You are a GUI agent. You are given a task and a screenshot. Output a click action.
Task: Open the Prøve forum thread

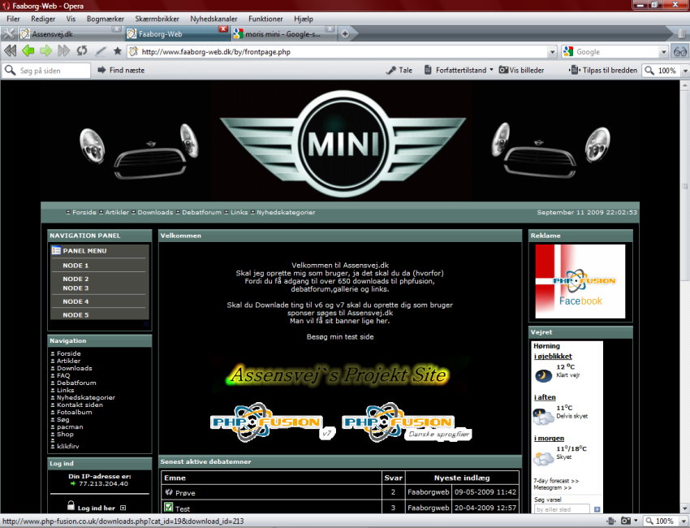click(x=185, y=493)
